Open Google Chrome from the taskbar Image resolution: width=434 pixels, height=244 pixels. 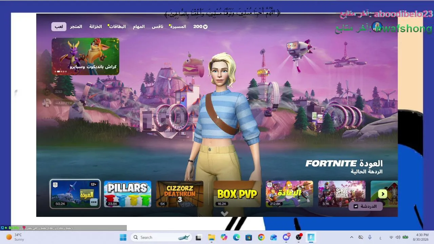[261, 237]
